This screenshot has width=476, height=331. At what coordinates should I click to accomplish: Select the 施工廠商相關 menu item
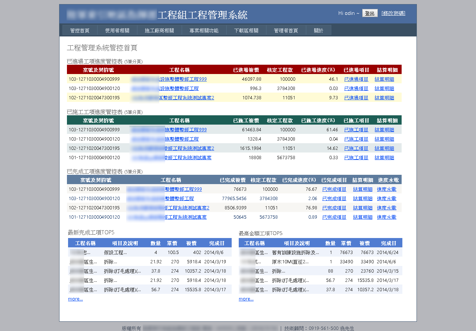(x=159, y=30)
